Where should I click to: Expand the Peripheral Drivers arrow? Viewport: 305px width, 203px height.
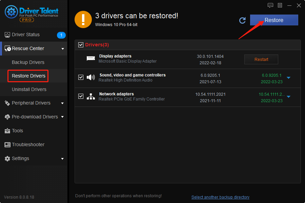click(x=62, y=103)
